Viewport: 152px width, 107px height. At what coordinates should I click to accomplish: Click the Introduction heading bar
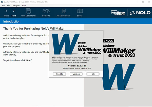tap(76, 22)
